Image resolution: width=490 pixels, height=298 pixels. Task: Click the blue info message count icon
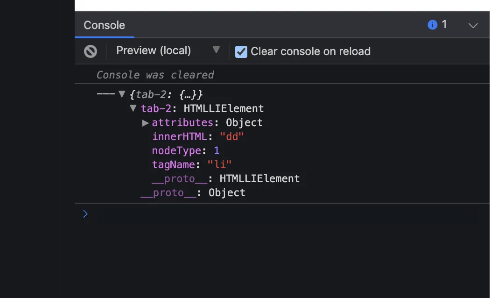[x=433, y=25]
